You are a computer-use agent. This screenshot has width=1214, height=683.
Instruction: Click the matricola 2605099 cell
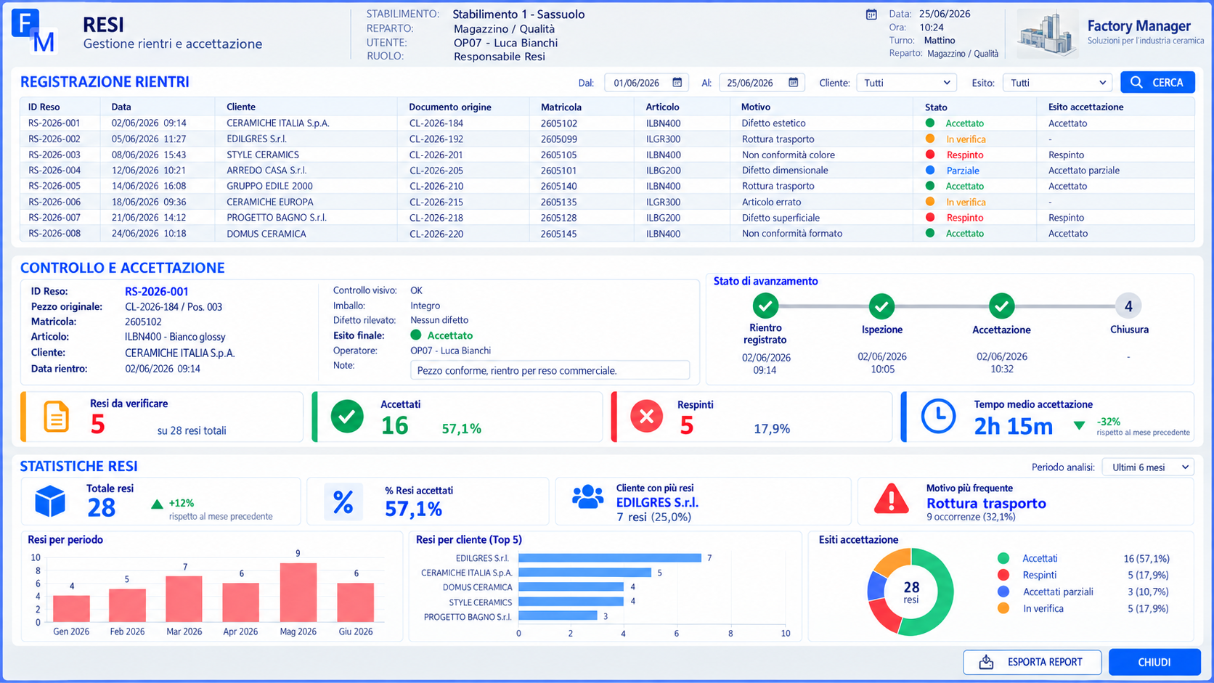point(559,139)
